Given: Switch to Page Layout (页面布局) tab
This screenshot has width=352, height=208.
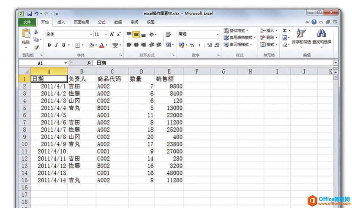Looking at the screenshot, I should 81,22.
